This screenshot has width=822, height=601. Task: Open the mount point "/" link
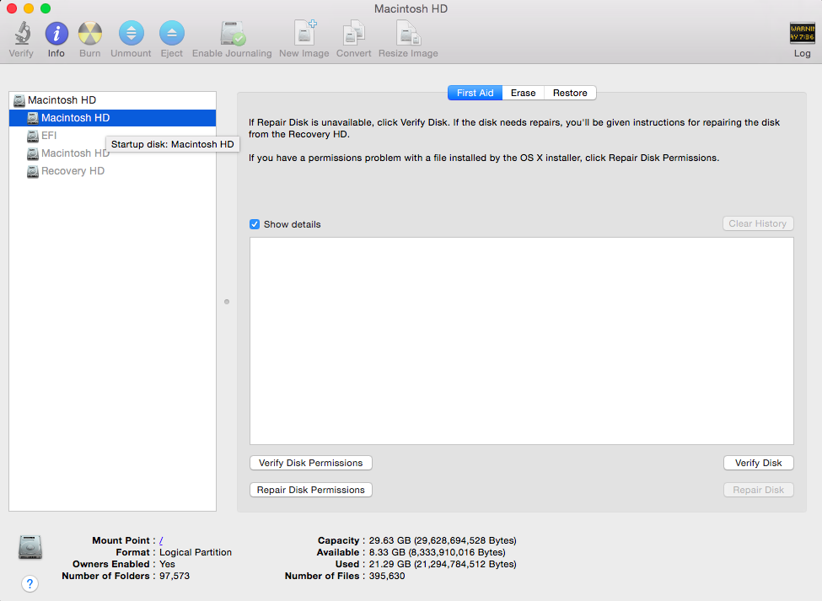point(161,541)
